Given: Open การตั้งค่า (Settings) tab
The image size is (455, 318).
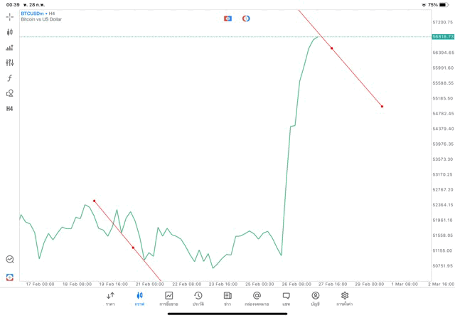Looking at the screenshot, I should (x=345, y=298).
